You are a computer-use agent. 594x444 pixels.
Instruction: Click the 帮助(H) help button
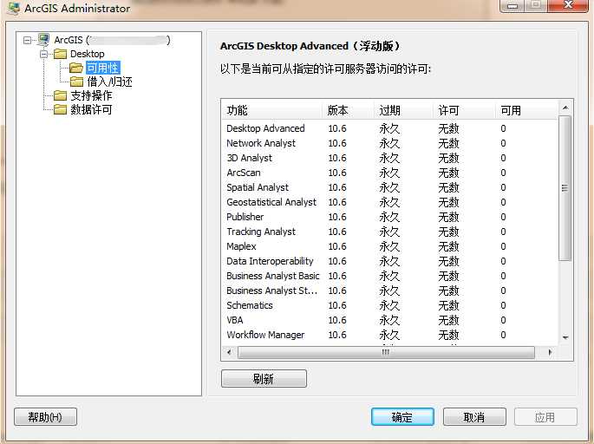coord(45,417)
